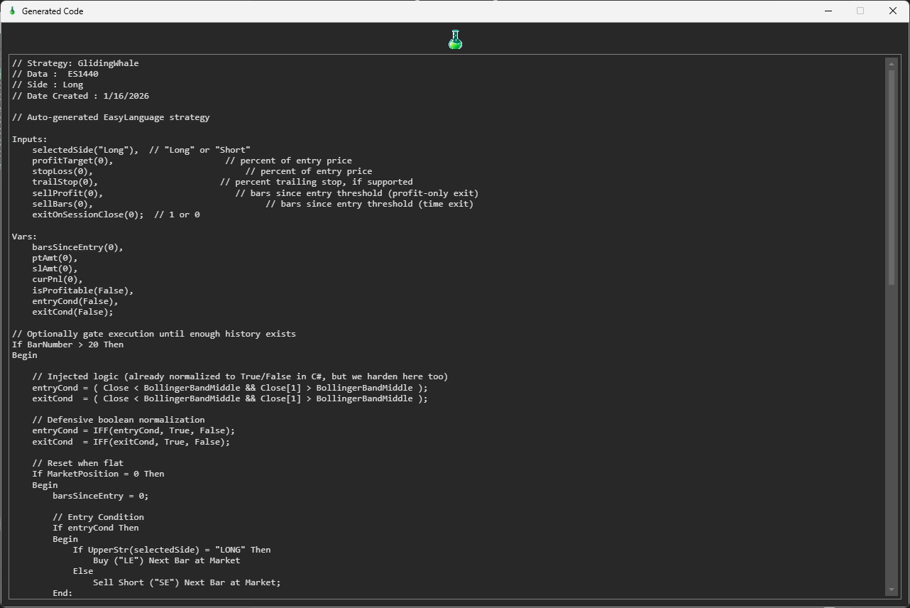Click the sellBars(0) input line
This screenshot has height=608, width=910.
(x=253, y=204)
